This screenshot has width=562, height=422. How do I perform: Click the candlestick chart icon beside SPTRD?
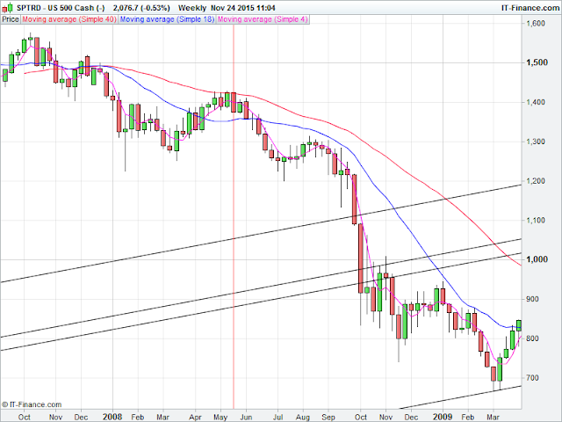click(x=8, y=7)
